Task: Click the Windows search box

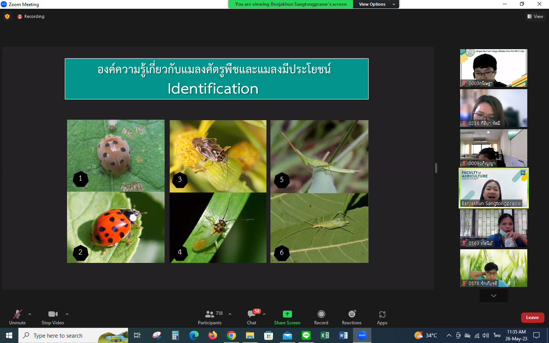Action: click(x=73, y=335)
